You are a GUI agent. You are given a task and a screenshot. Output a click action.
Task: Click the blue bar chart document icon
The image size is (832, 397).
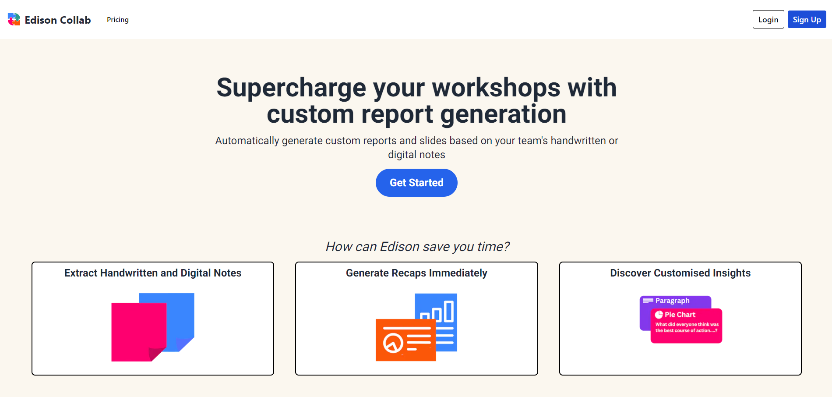tap(442, 311)
